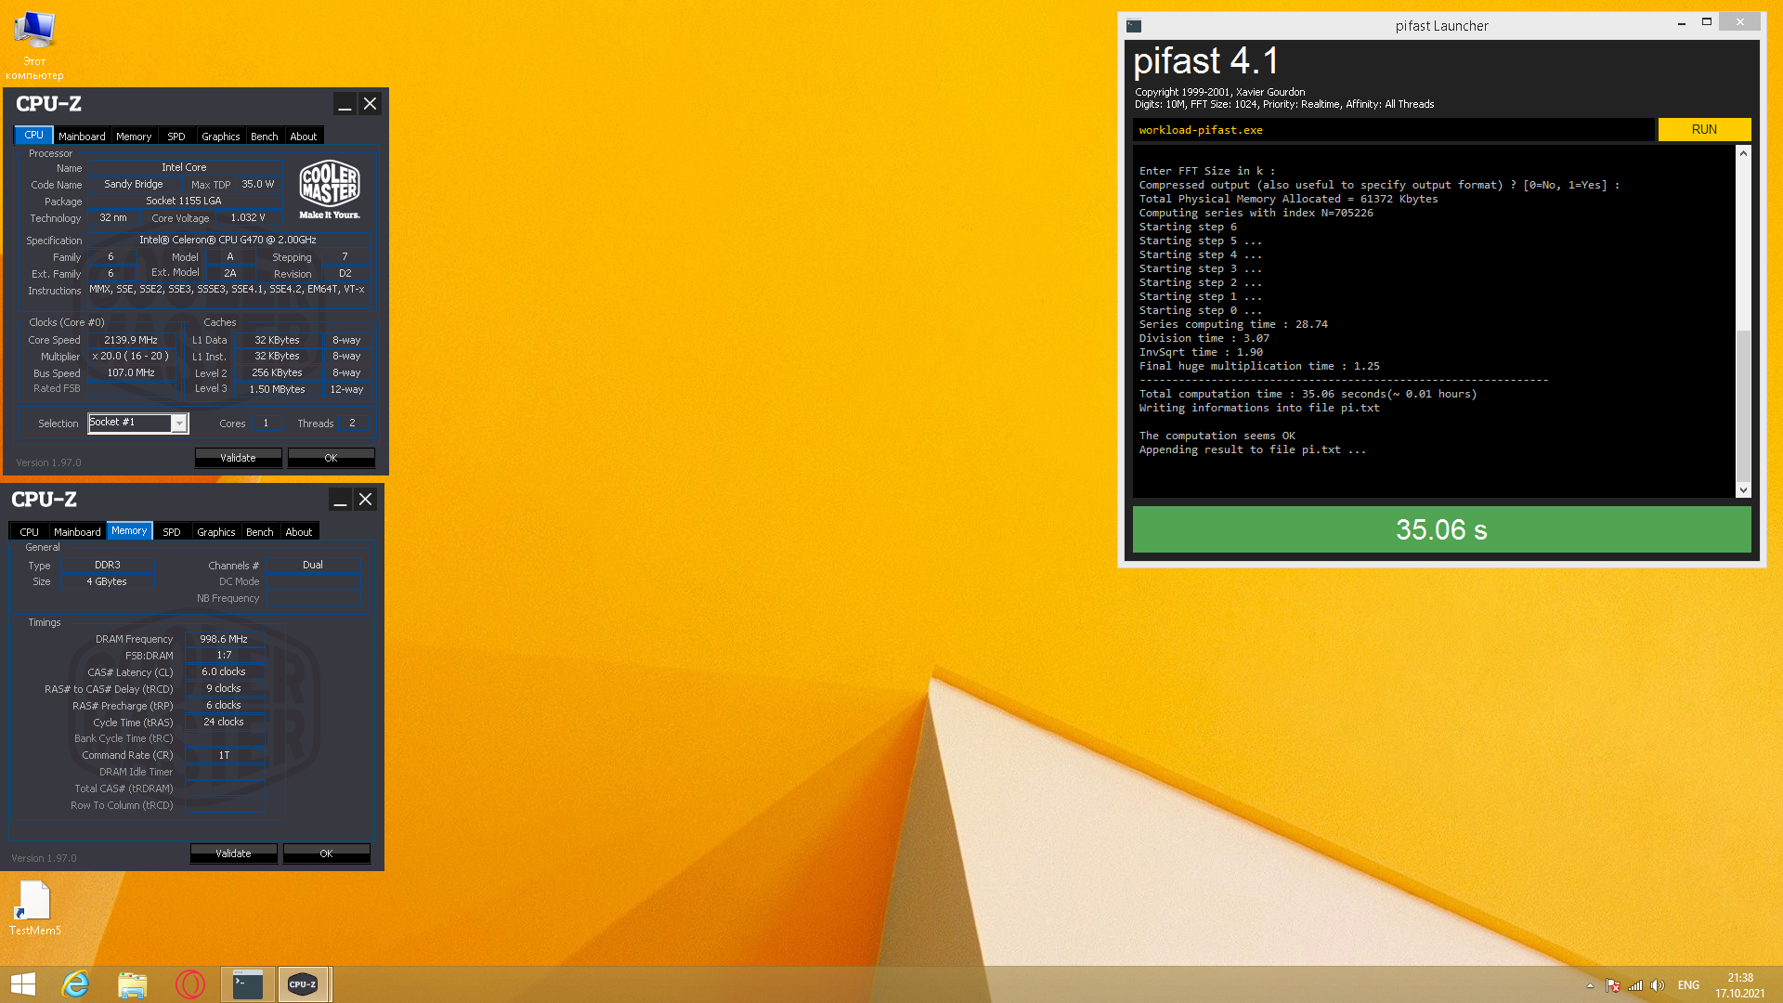The height and width of the screenshot is (1003, 1783).
Task: Click the green 35.06 s result bar
Action: tap(1441, 529)
